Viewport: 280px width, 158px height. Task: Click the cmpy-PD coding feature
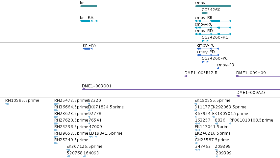point(208,55)
